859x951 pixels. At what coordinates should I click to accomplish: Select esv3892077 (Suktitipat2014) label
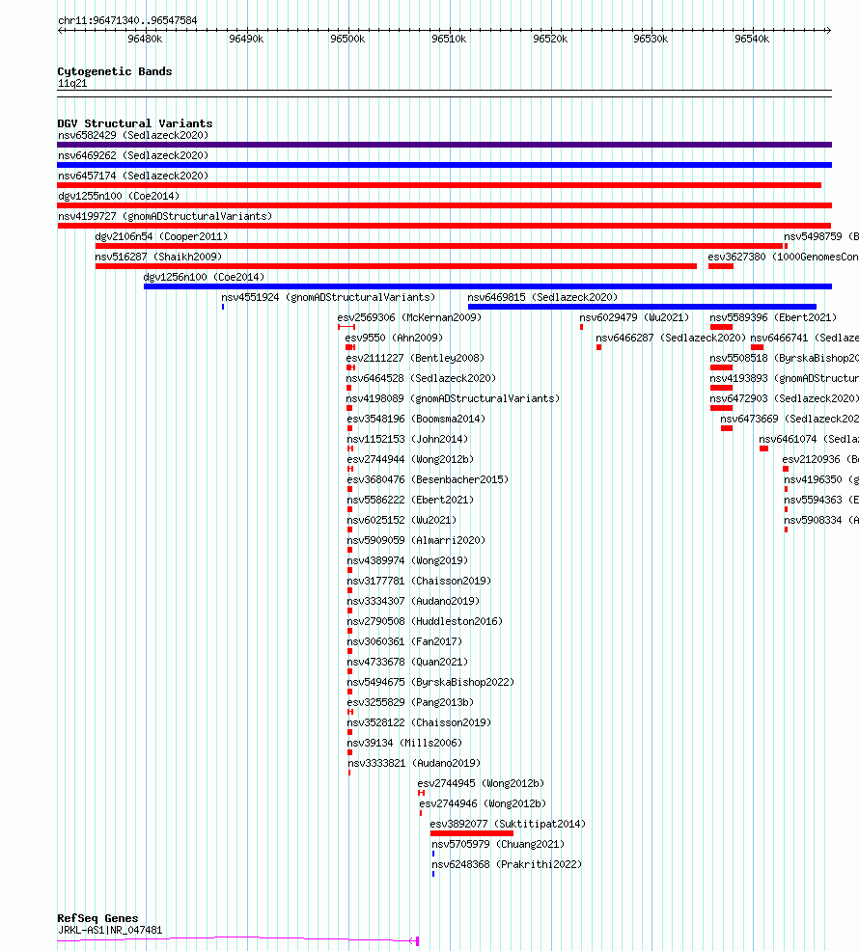click(x=508, y=825)
